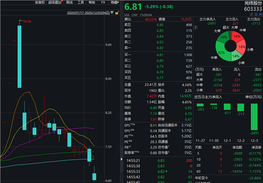The height and width of the screenshot is (183, 263).
Task: Click the 主力流出 value -2712
Action: click(256, 24)
